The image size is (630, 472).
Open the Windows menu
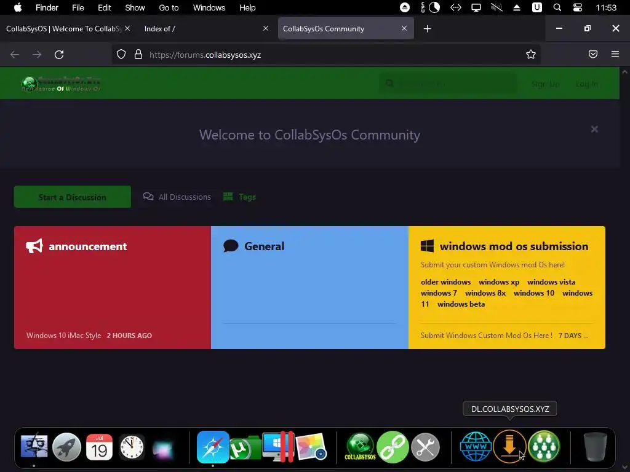(209, 7)
